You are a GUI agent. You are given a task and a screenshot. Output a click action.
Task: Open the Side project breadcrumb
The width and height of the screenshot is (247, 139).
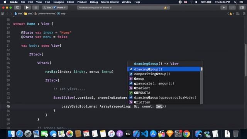(x=18, y=14)
